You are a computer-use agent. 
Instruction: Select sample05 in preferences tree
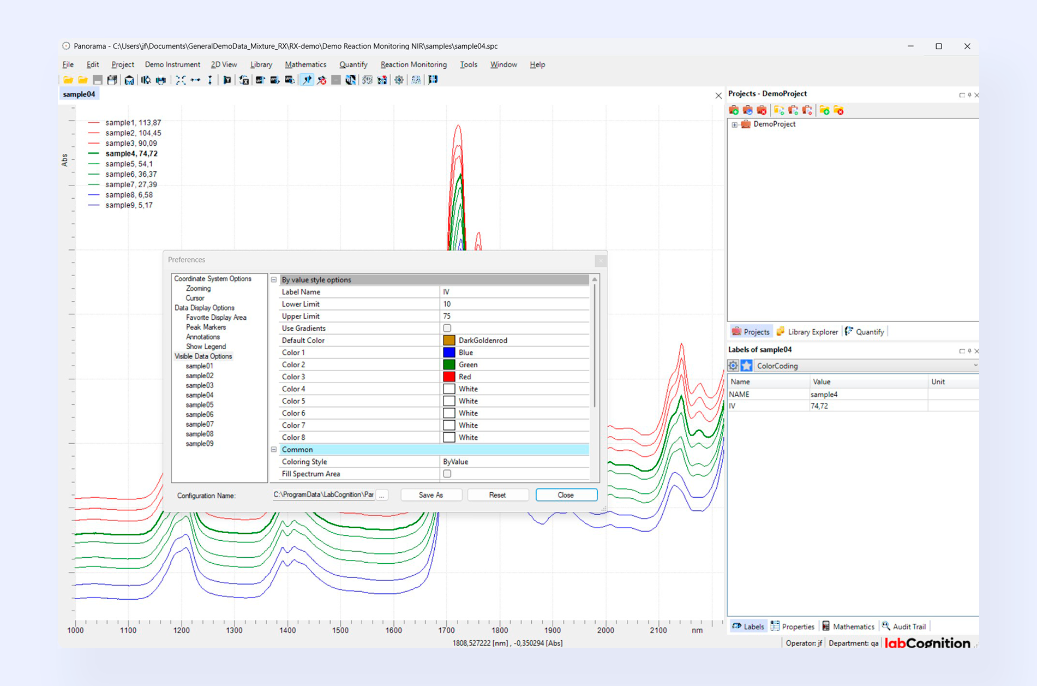point(199,405)
